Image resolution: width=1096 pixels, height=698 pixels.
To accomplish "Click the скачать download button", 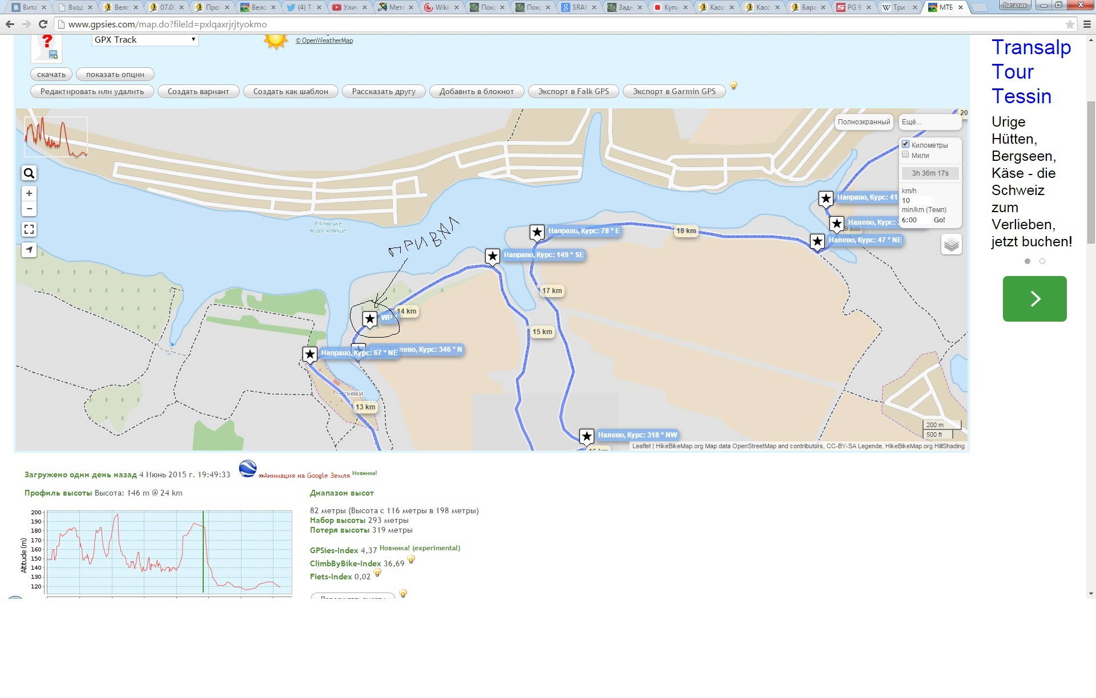I will pos(51,75).
